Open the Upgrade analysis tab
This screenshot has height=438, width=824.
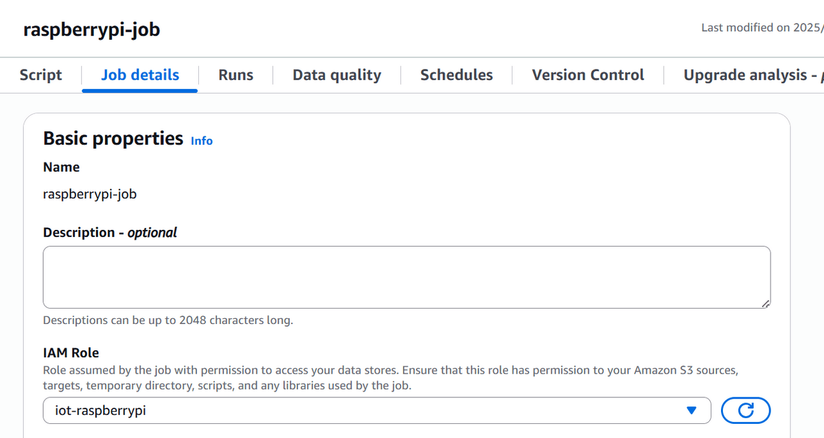[747, 75]
